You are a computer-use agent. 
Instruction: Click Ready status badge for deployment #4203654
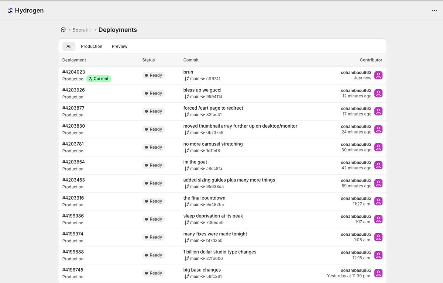[x=154, y=165]
